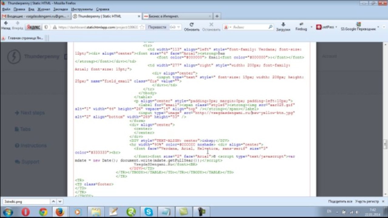Toggle Подсветить все highlight option
Image resolution: width=388 pixels, height=218 pixels.
point(340,201)
